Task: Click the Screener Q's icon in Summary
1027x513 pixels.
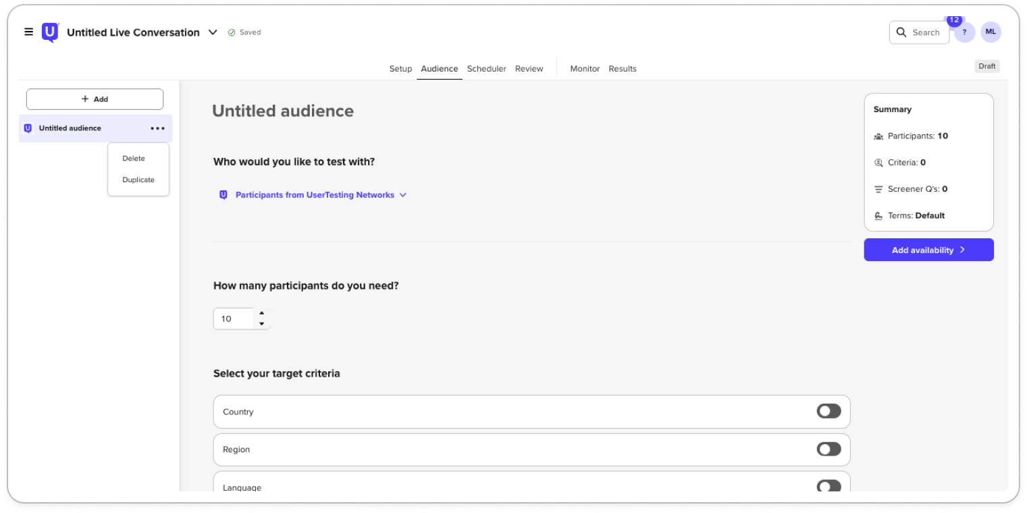Action: pos(878,190)
